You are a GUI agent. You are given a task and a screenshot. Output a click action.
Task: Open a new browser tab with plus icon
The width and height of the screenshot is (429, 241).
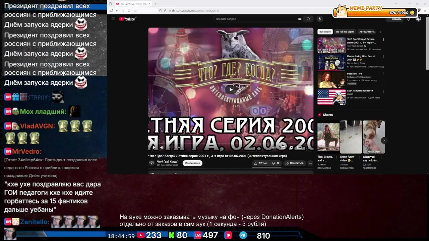[x=156, y=4]
